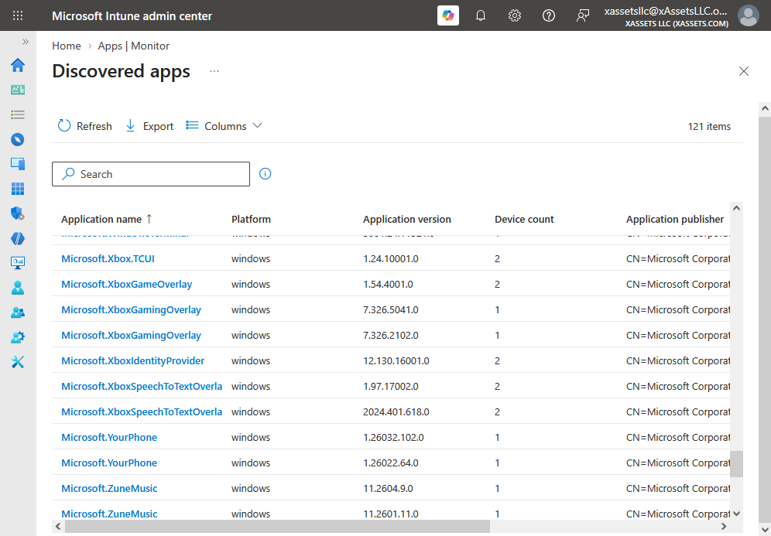This screenshot has height=536, width=771.
Task: Open the Apps grid icon in sidebar
Action: [x=18, y=189]
